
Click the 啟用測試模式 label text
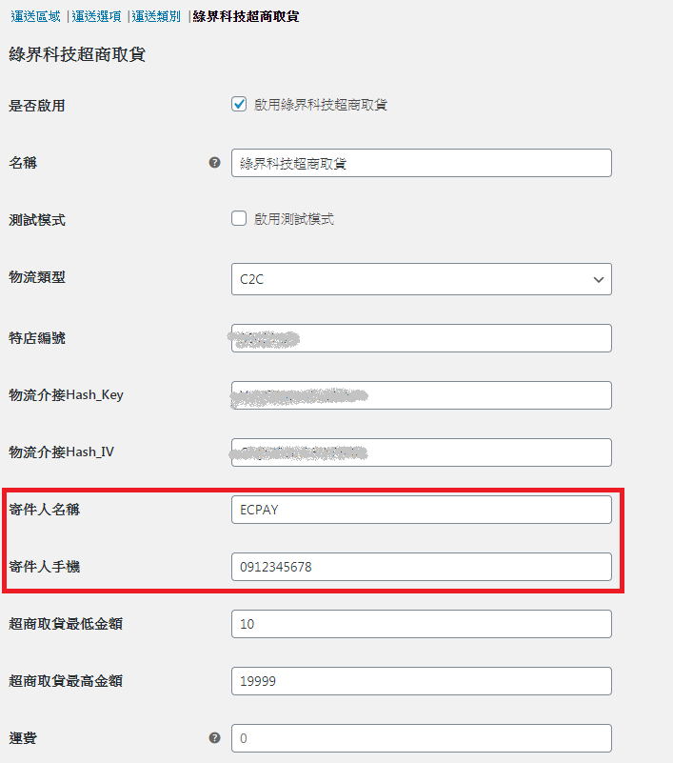(x=294, y=219)
